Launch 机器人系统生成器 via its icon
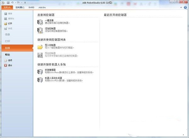Image resolution: width=189 pixels, height=138 pixels. 40,80
